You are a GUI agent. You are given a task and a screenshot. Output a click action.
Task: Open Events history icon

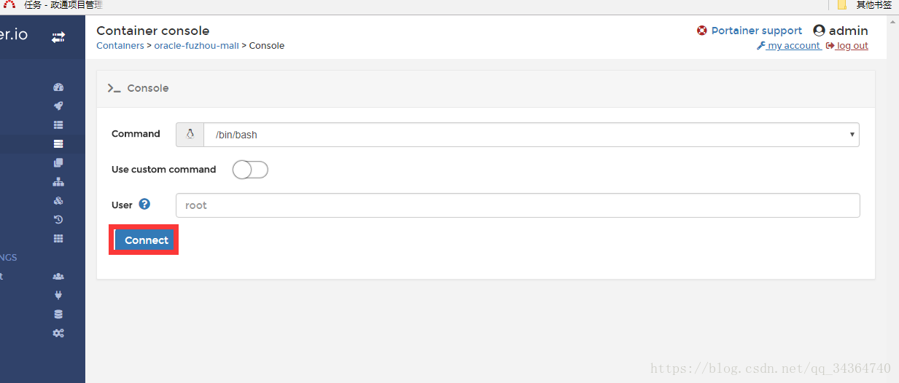coord(58,220)
